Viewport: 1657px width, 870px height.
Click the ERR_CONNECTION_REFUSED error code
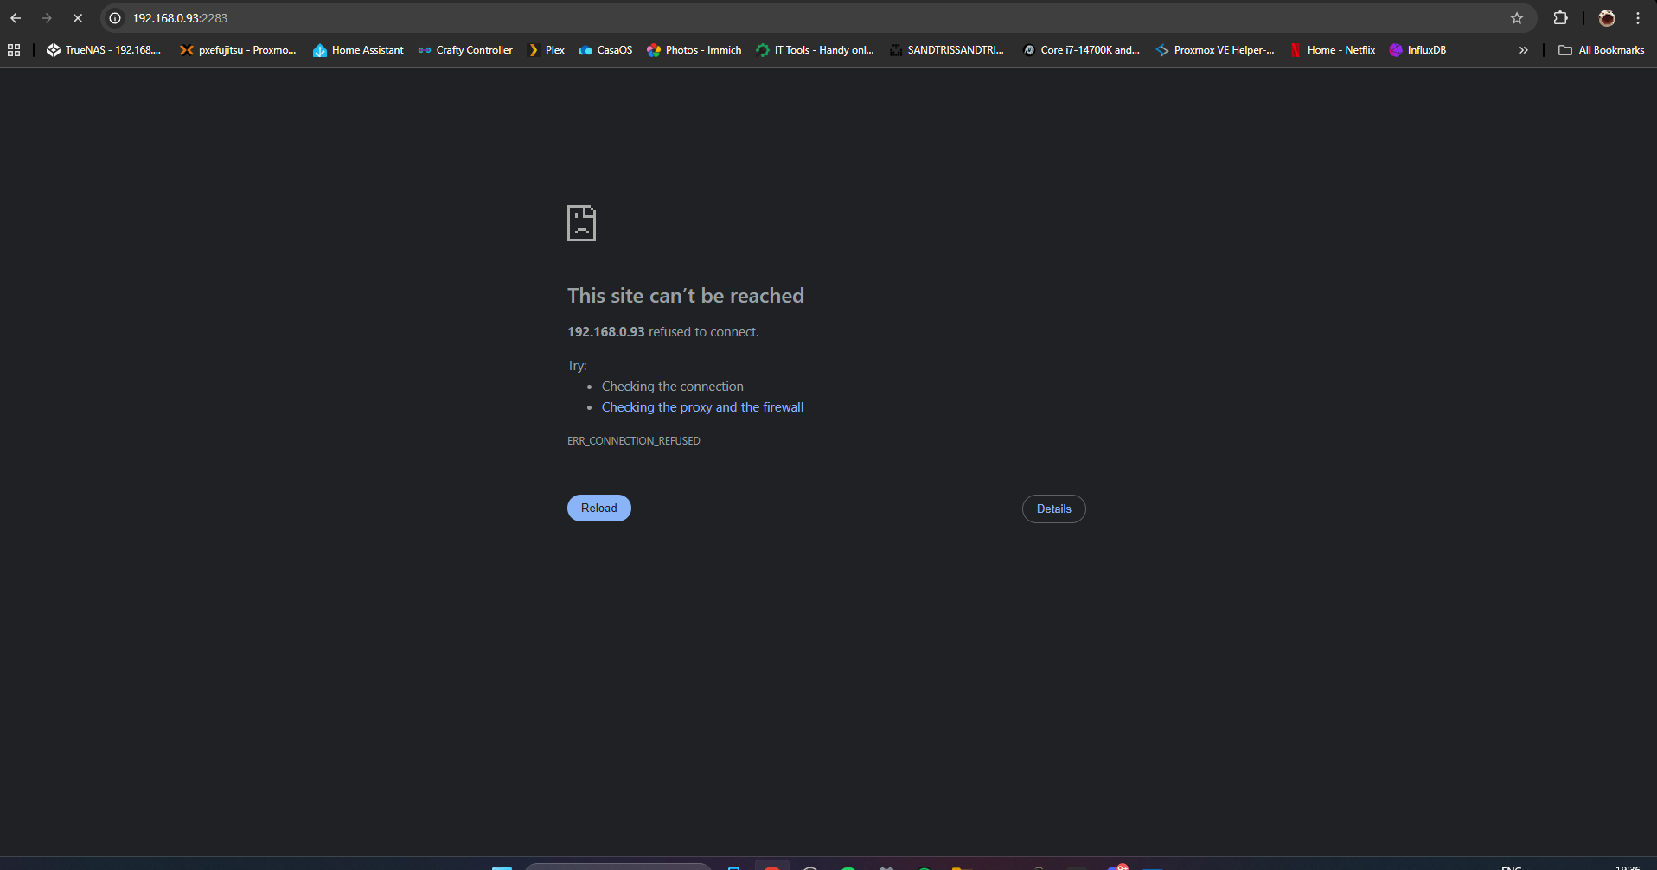point(634,441)
